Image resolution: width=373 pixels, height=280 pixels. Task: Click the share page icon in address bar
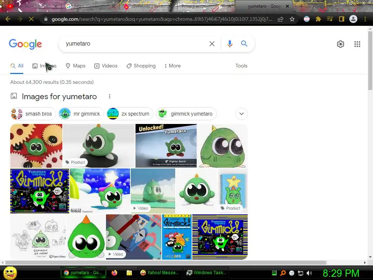coord(280,19)
